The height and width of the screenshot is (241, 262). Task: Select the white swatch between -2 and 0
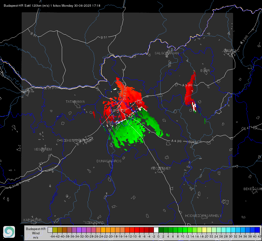click(x=156, y=230)
